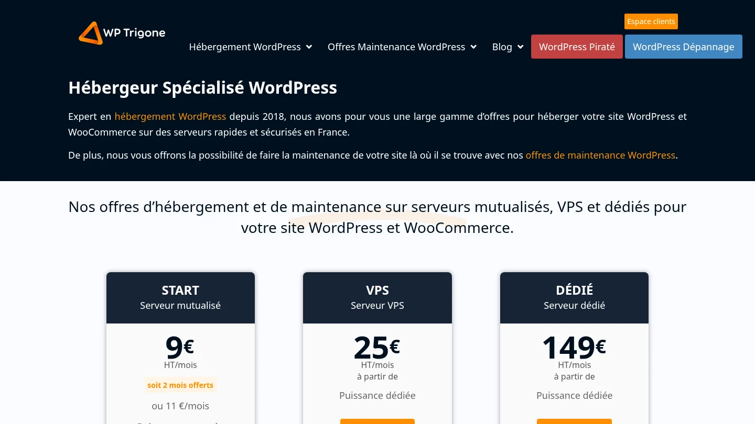Click 'Serveur dédié' subtitle
Viewport: 755px width, 424px height.
click(x=574, y=305)
